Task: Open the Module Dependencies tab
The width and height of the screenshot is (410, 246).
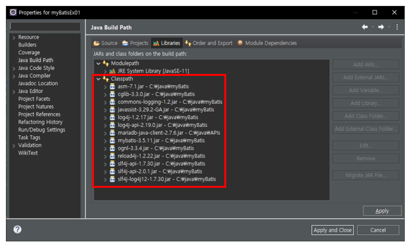Action: point(267,43)
